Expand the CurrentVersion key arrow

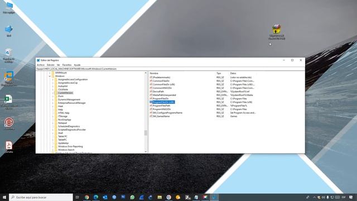point(53,93)
